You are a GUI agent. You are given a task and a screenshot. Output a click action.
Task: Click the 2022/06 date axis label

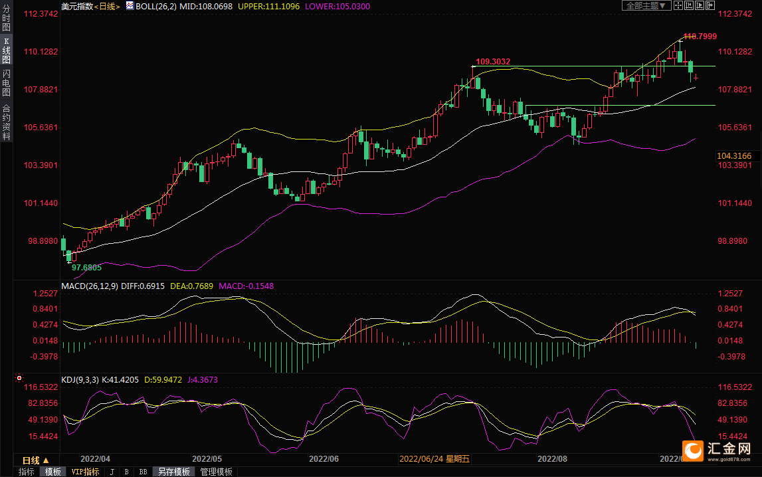point(324,459)
